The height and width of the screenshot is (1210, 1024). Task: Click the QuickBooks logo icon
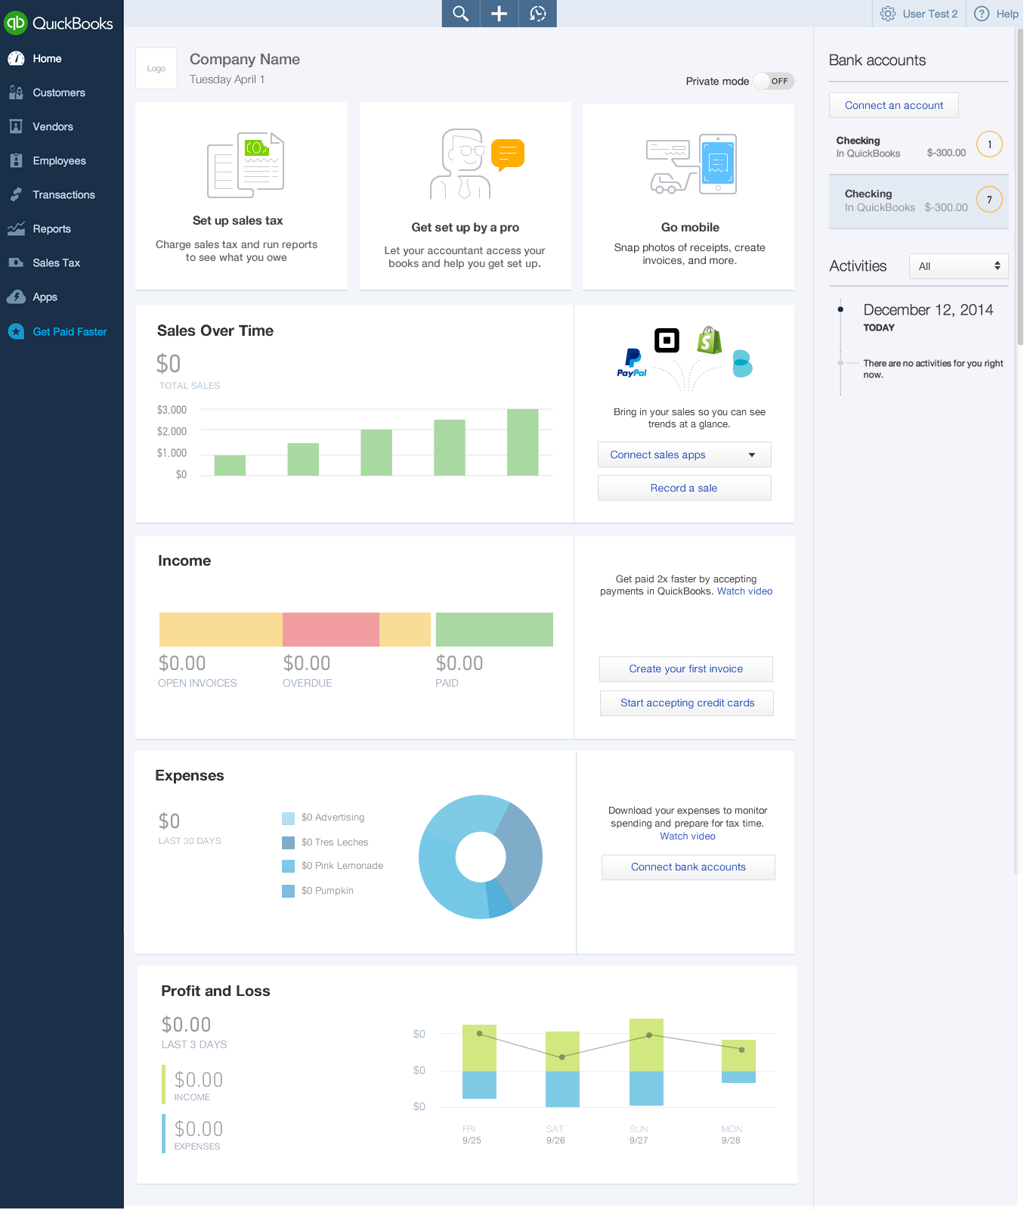point(15,23)
